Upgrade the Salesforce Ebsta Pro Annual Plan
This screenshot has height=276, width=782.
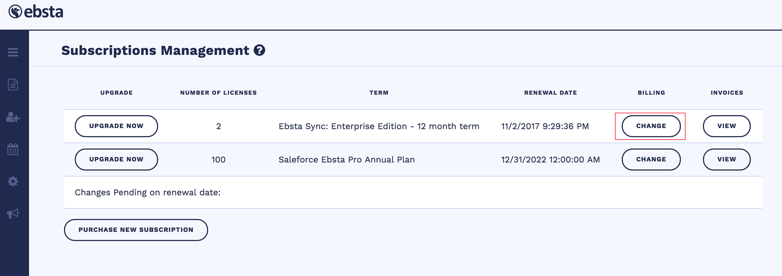[116, 160]
